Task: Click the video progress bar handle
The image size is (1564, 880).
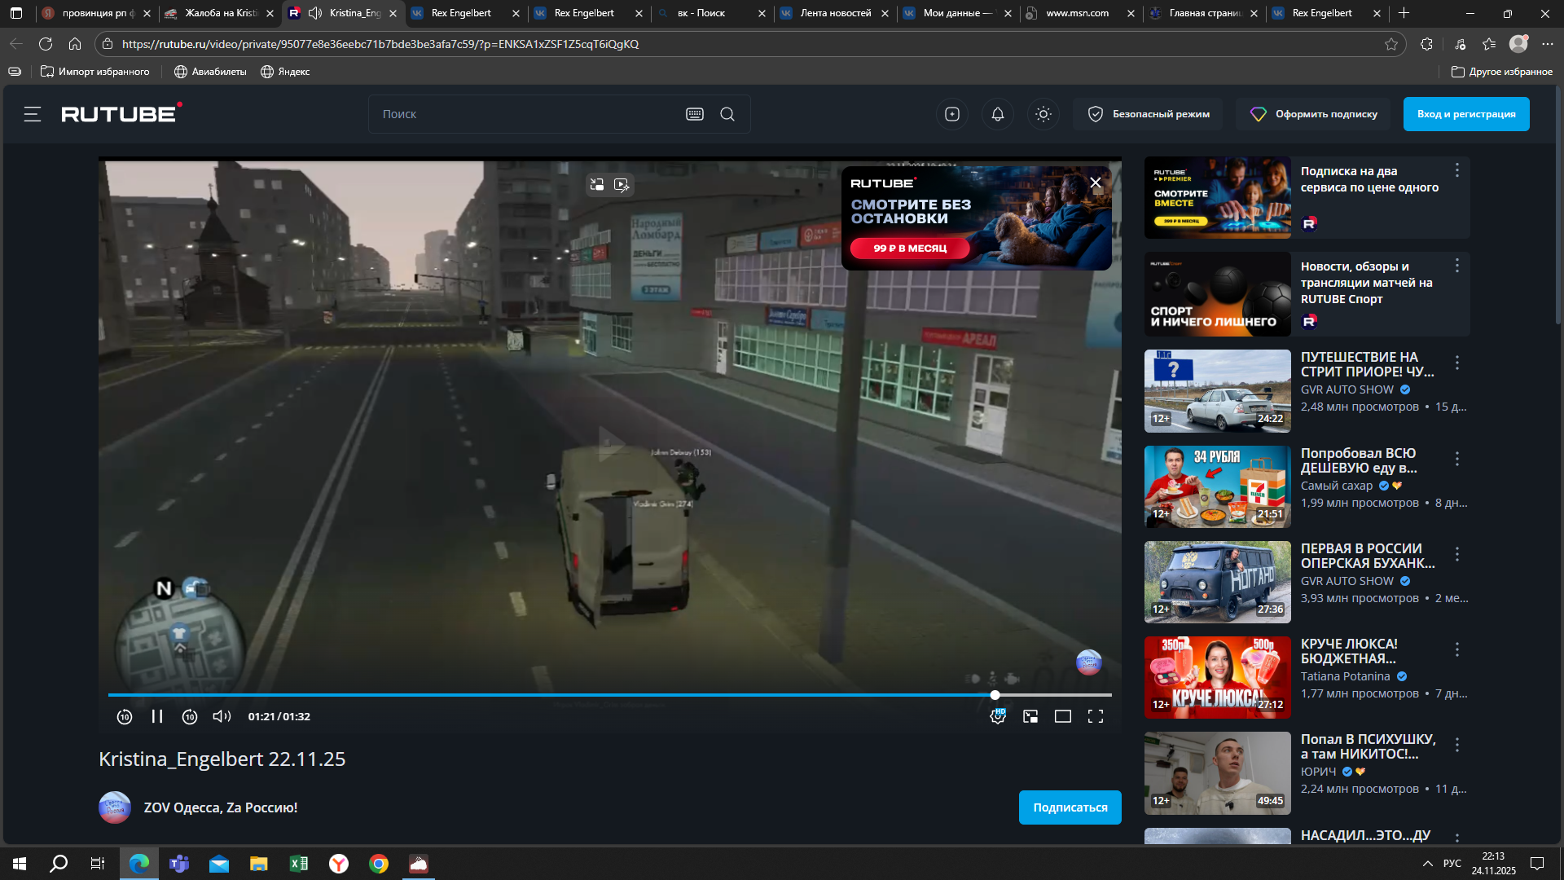Action: [x=995, y=695]
